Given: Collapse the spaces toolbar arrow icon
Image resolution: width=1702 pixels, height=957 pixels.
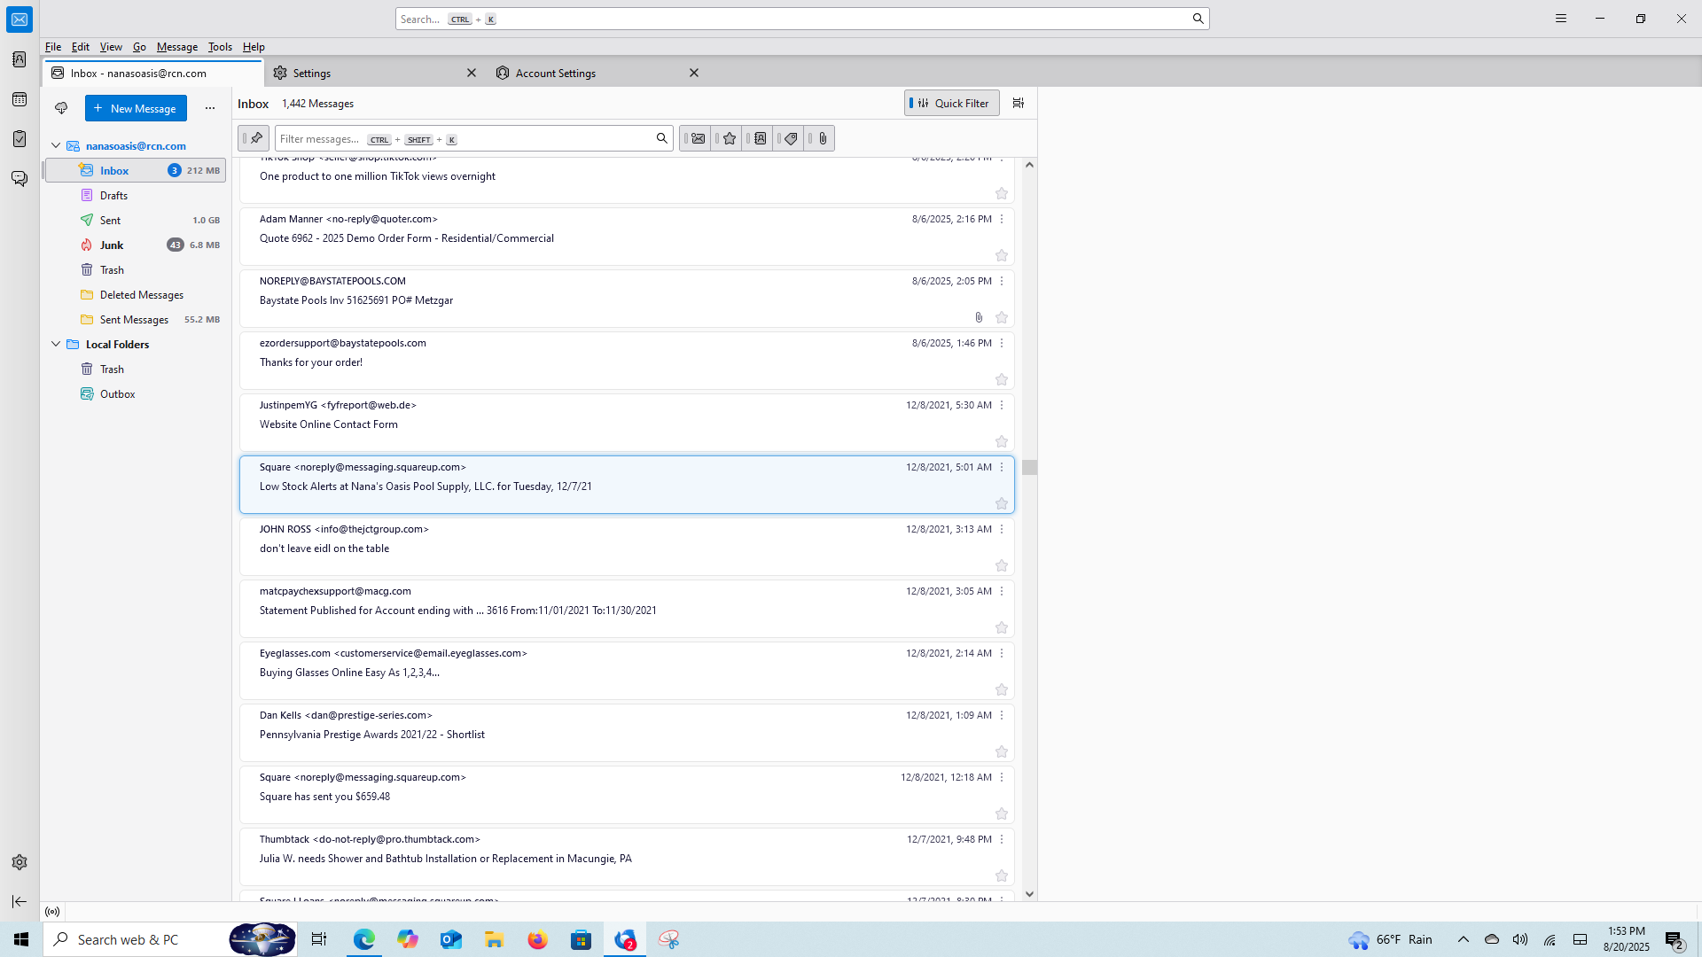Looking at the screenshot, I should click(20, 901).
